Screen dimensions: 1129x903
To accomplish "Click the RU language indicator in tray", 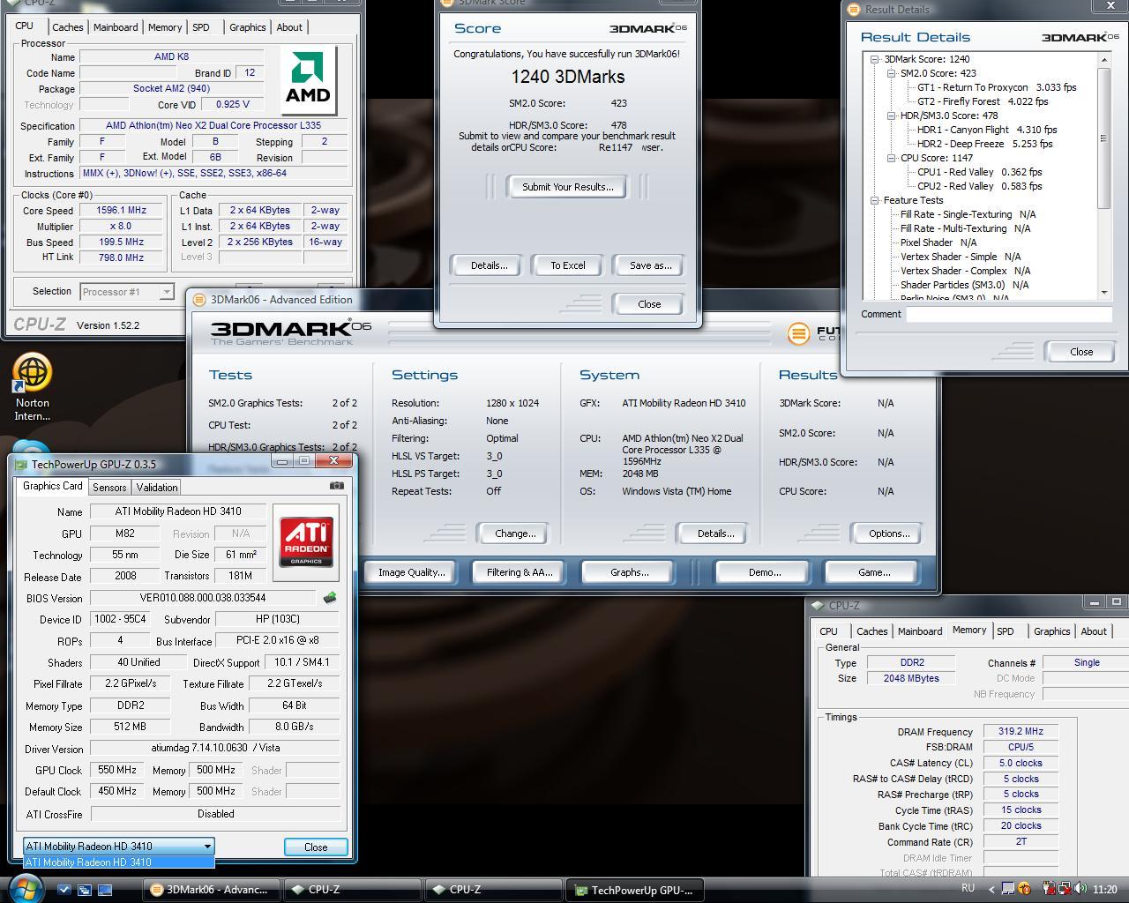I will [x=968, y=889].
